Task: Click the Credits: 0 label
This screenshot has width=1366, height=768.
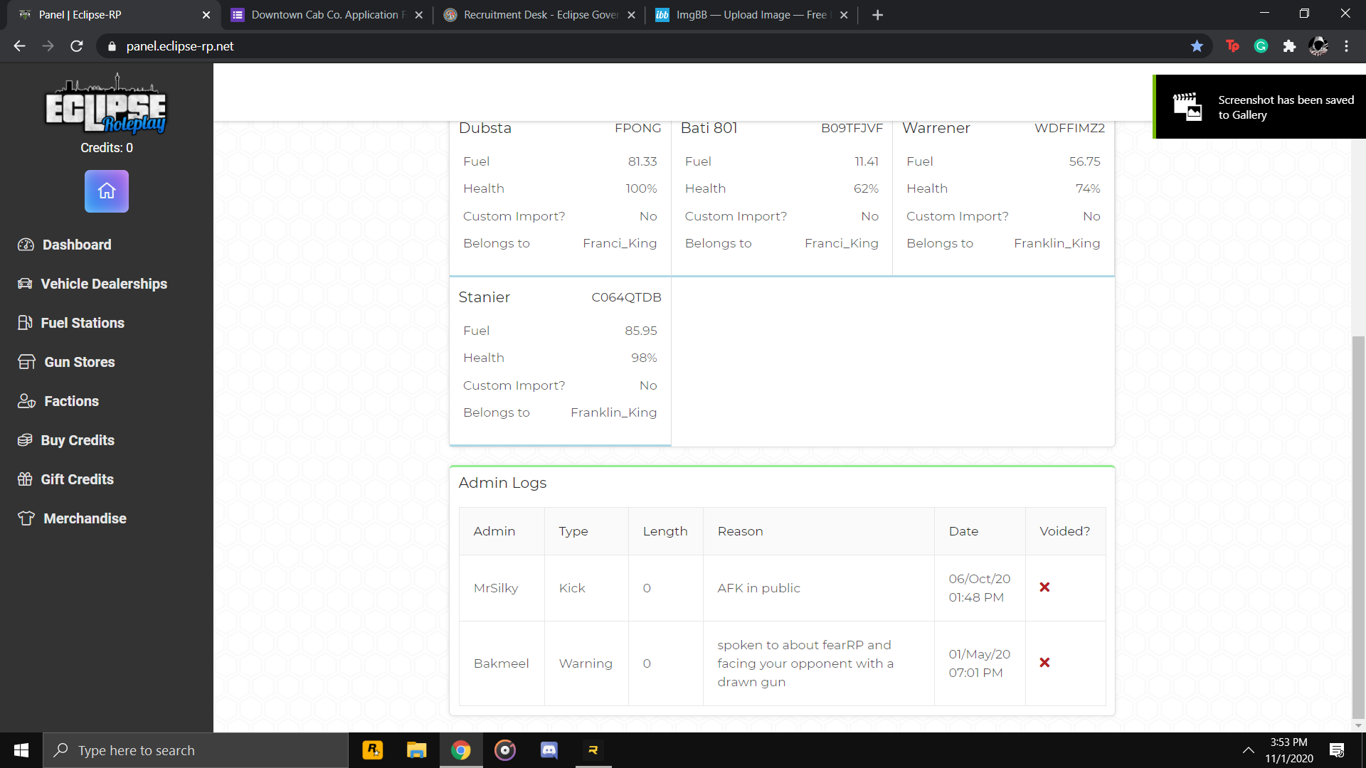Action: (x=107, y=148)
